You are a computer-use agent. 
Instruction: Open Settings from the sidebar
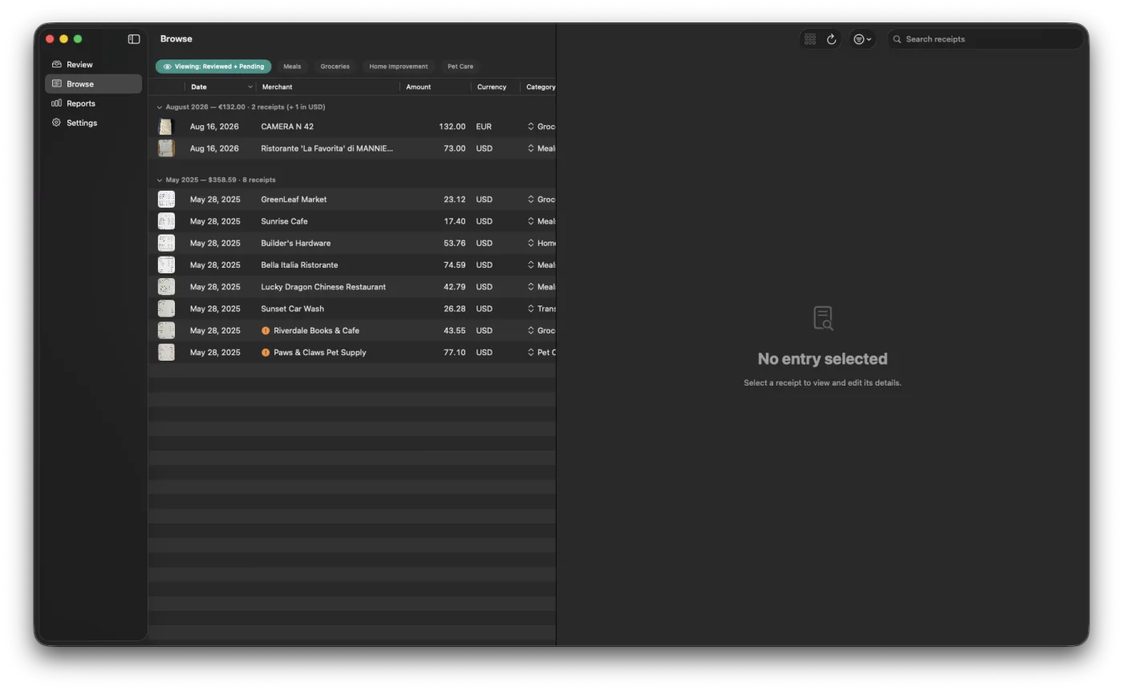[x=93, y=123]
